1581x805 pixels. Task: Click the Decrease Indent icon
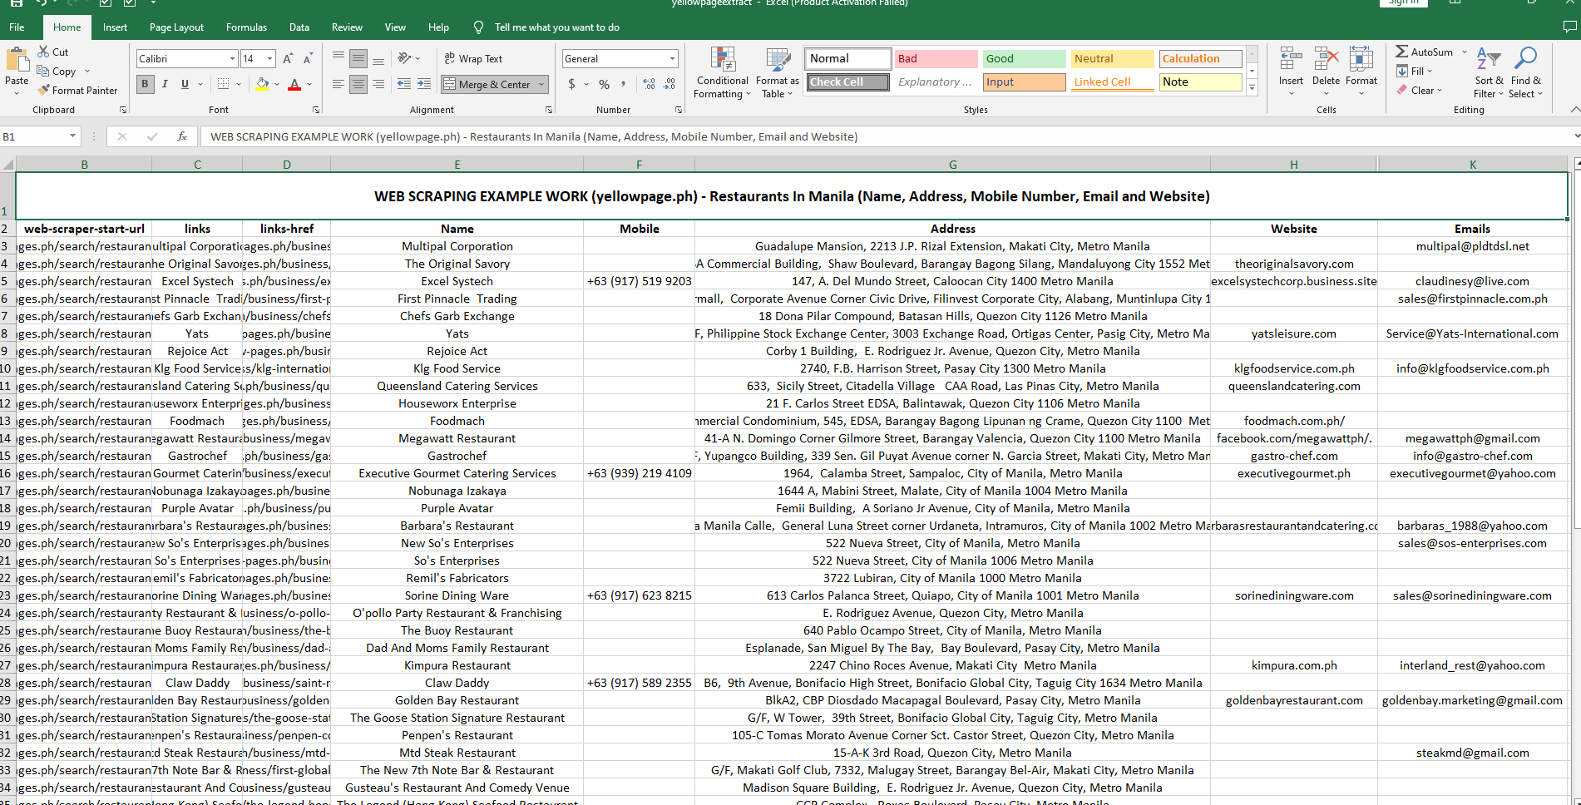click(x=404, y=84)
